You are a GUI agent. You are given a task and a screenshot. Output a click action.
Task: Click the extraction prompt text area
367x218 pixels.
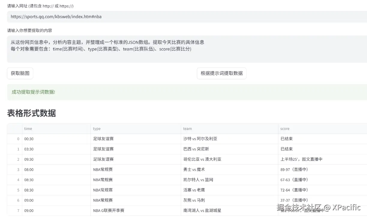click(187, 49)
